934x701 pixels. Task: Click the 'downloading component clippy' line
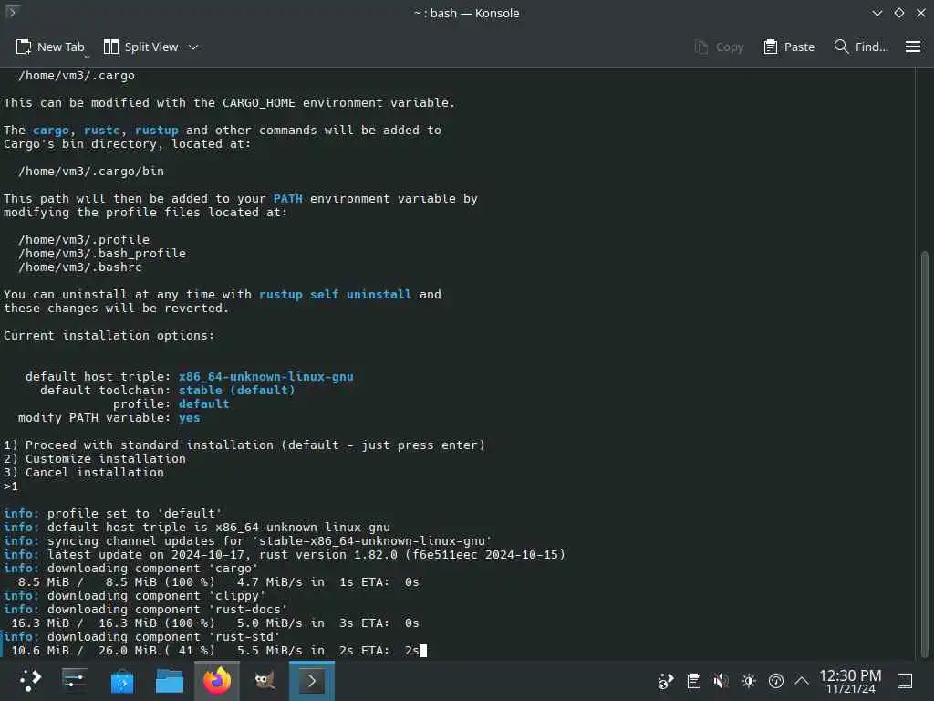coord(135,596)
